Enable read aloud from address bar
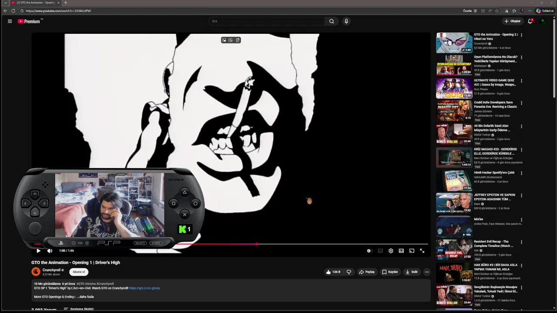557x313 pixels. point(490,11)
